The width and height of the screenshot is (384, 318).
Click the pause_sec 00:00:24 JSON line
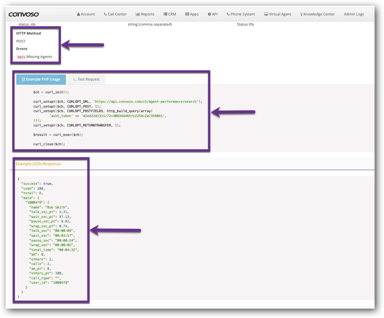point(53,240)
